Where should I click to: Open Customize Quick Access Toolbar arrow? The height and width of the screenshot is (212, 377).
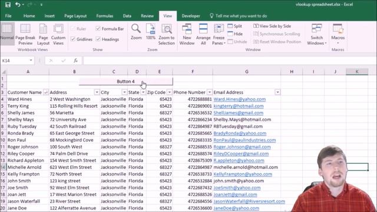point(41,5)
